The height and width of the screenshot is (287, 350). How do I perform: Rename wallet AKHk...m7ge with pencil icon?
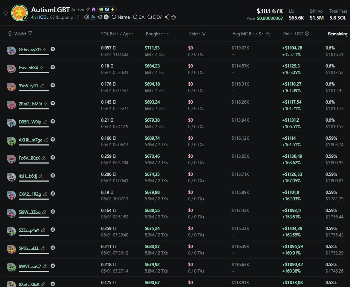(x=46, y=140)
